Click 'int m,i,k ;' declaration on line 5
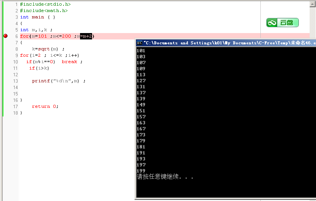316x201 pixels. tap(36, 30)
